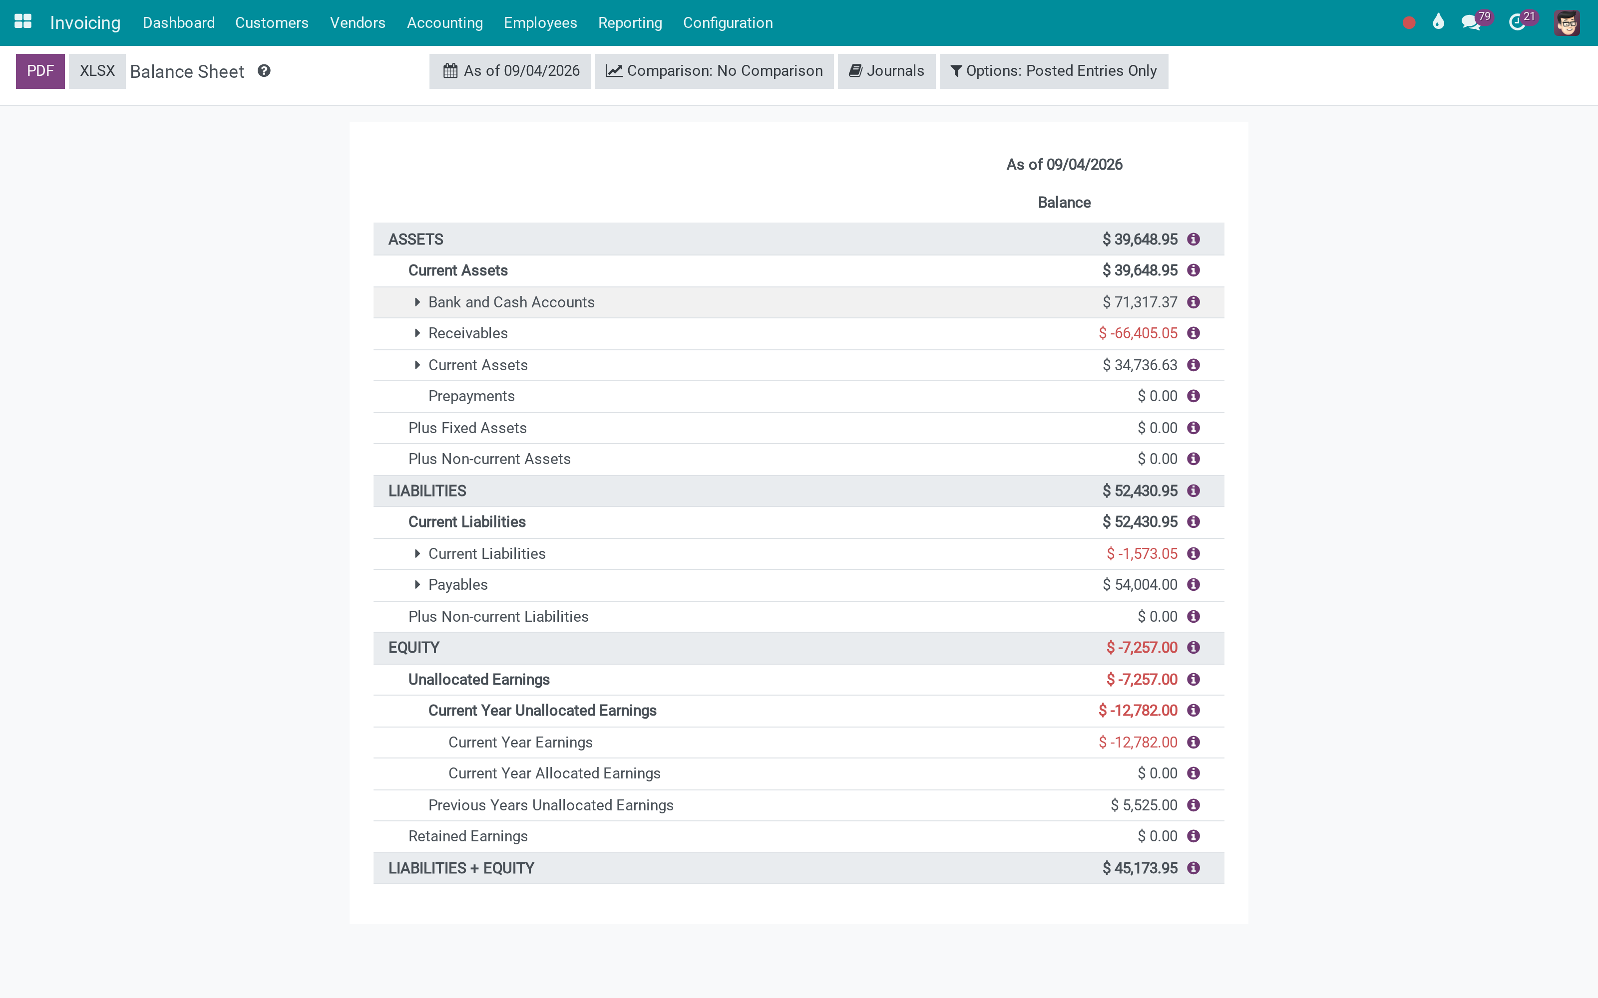1598x998 pixels.
Task: Click the $ 54,004.00 Payables balance
Action: 1140,584
